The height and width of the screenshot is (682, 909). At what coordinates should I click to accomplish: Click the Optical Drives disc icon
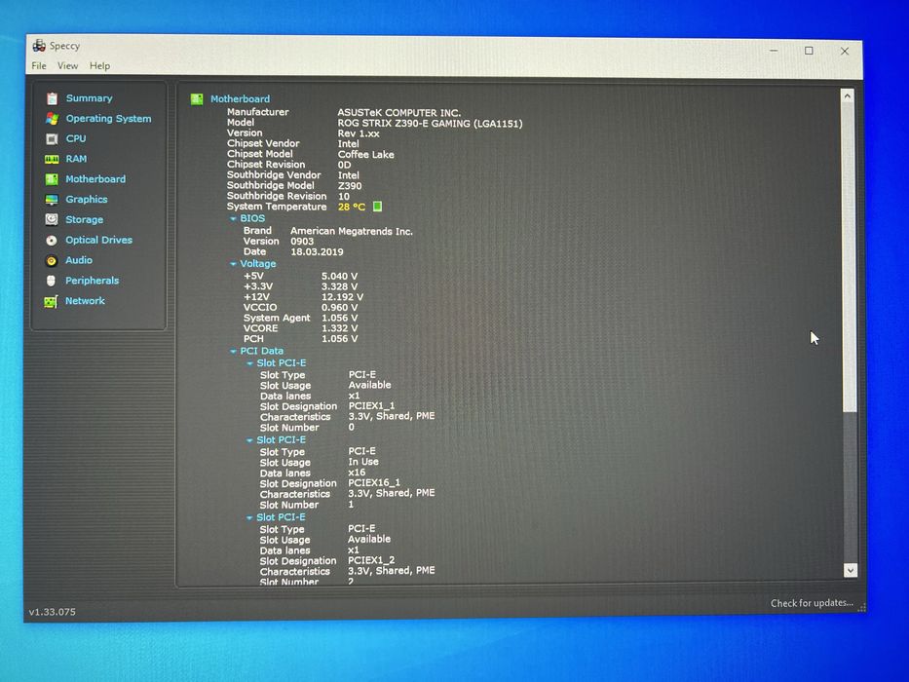tap(52, 240)
